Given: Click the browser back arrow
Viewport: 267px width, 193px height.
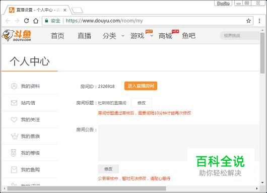Looking at the screenshot, I should [x=8, y=21].
